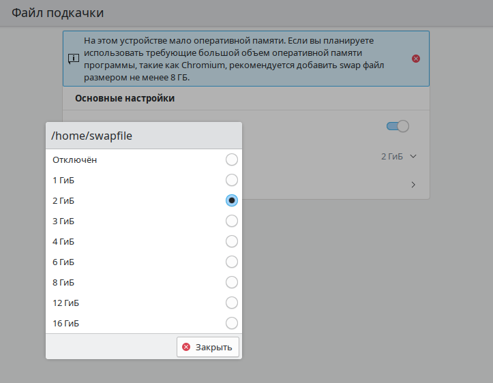
Task: Select 12 ГиБ swap size
Action: pyautogui.click(x=232, y=303)
